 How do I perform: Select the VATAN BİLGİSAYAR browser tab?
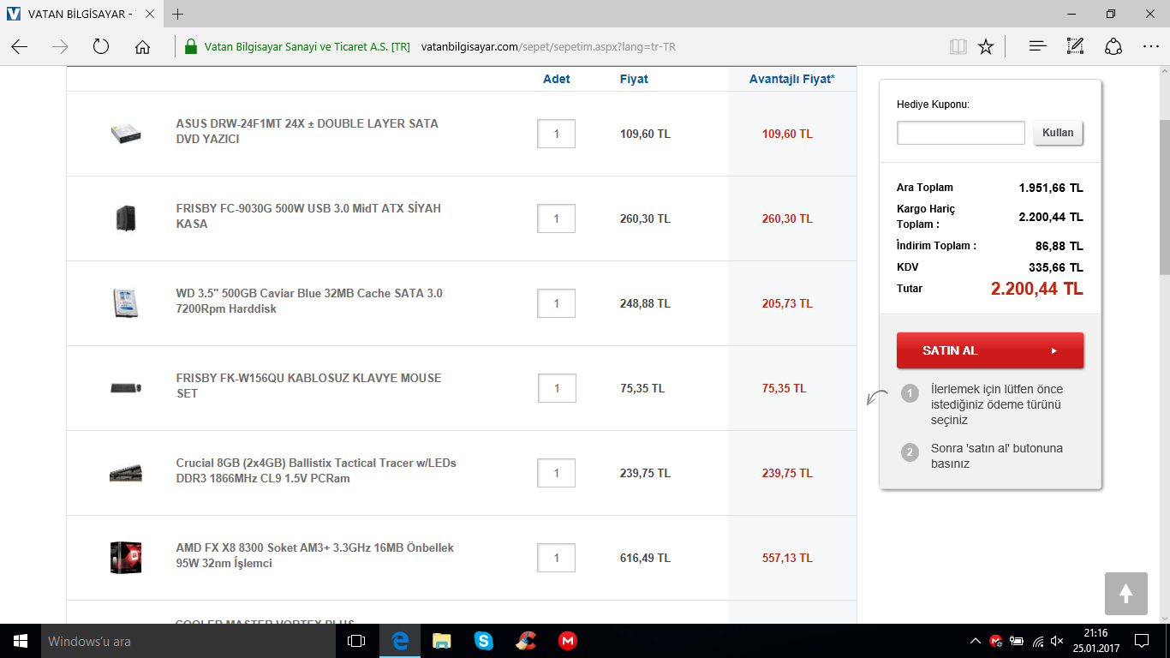80,15
